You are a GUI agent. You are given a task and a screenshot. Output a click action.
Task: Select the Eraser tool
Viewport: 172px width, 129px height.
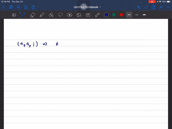click(x=33, y=15)
